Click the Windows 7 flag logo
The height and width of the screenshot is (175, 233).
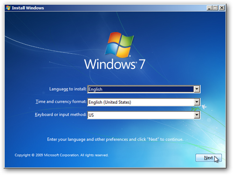click(x=119, y=45)
